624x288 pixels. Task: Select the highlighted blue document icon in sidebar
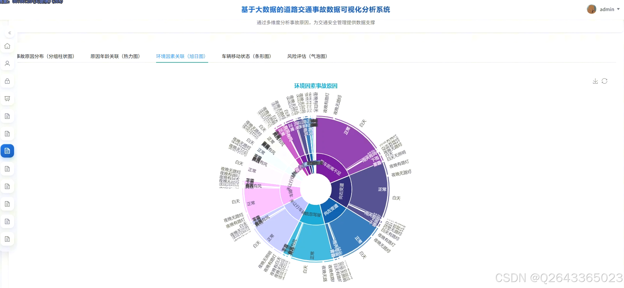pos(8,151)
